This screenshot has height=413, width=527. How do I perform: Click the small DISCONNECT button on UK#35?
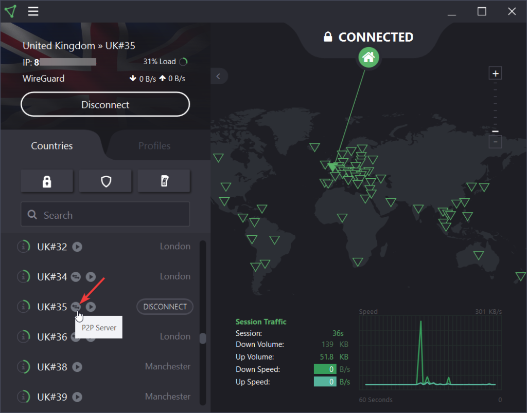(x=165, y=307)
